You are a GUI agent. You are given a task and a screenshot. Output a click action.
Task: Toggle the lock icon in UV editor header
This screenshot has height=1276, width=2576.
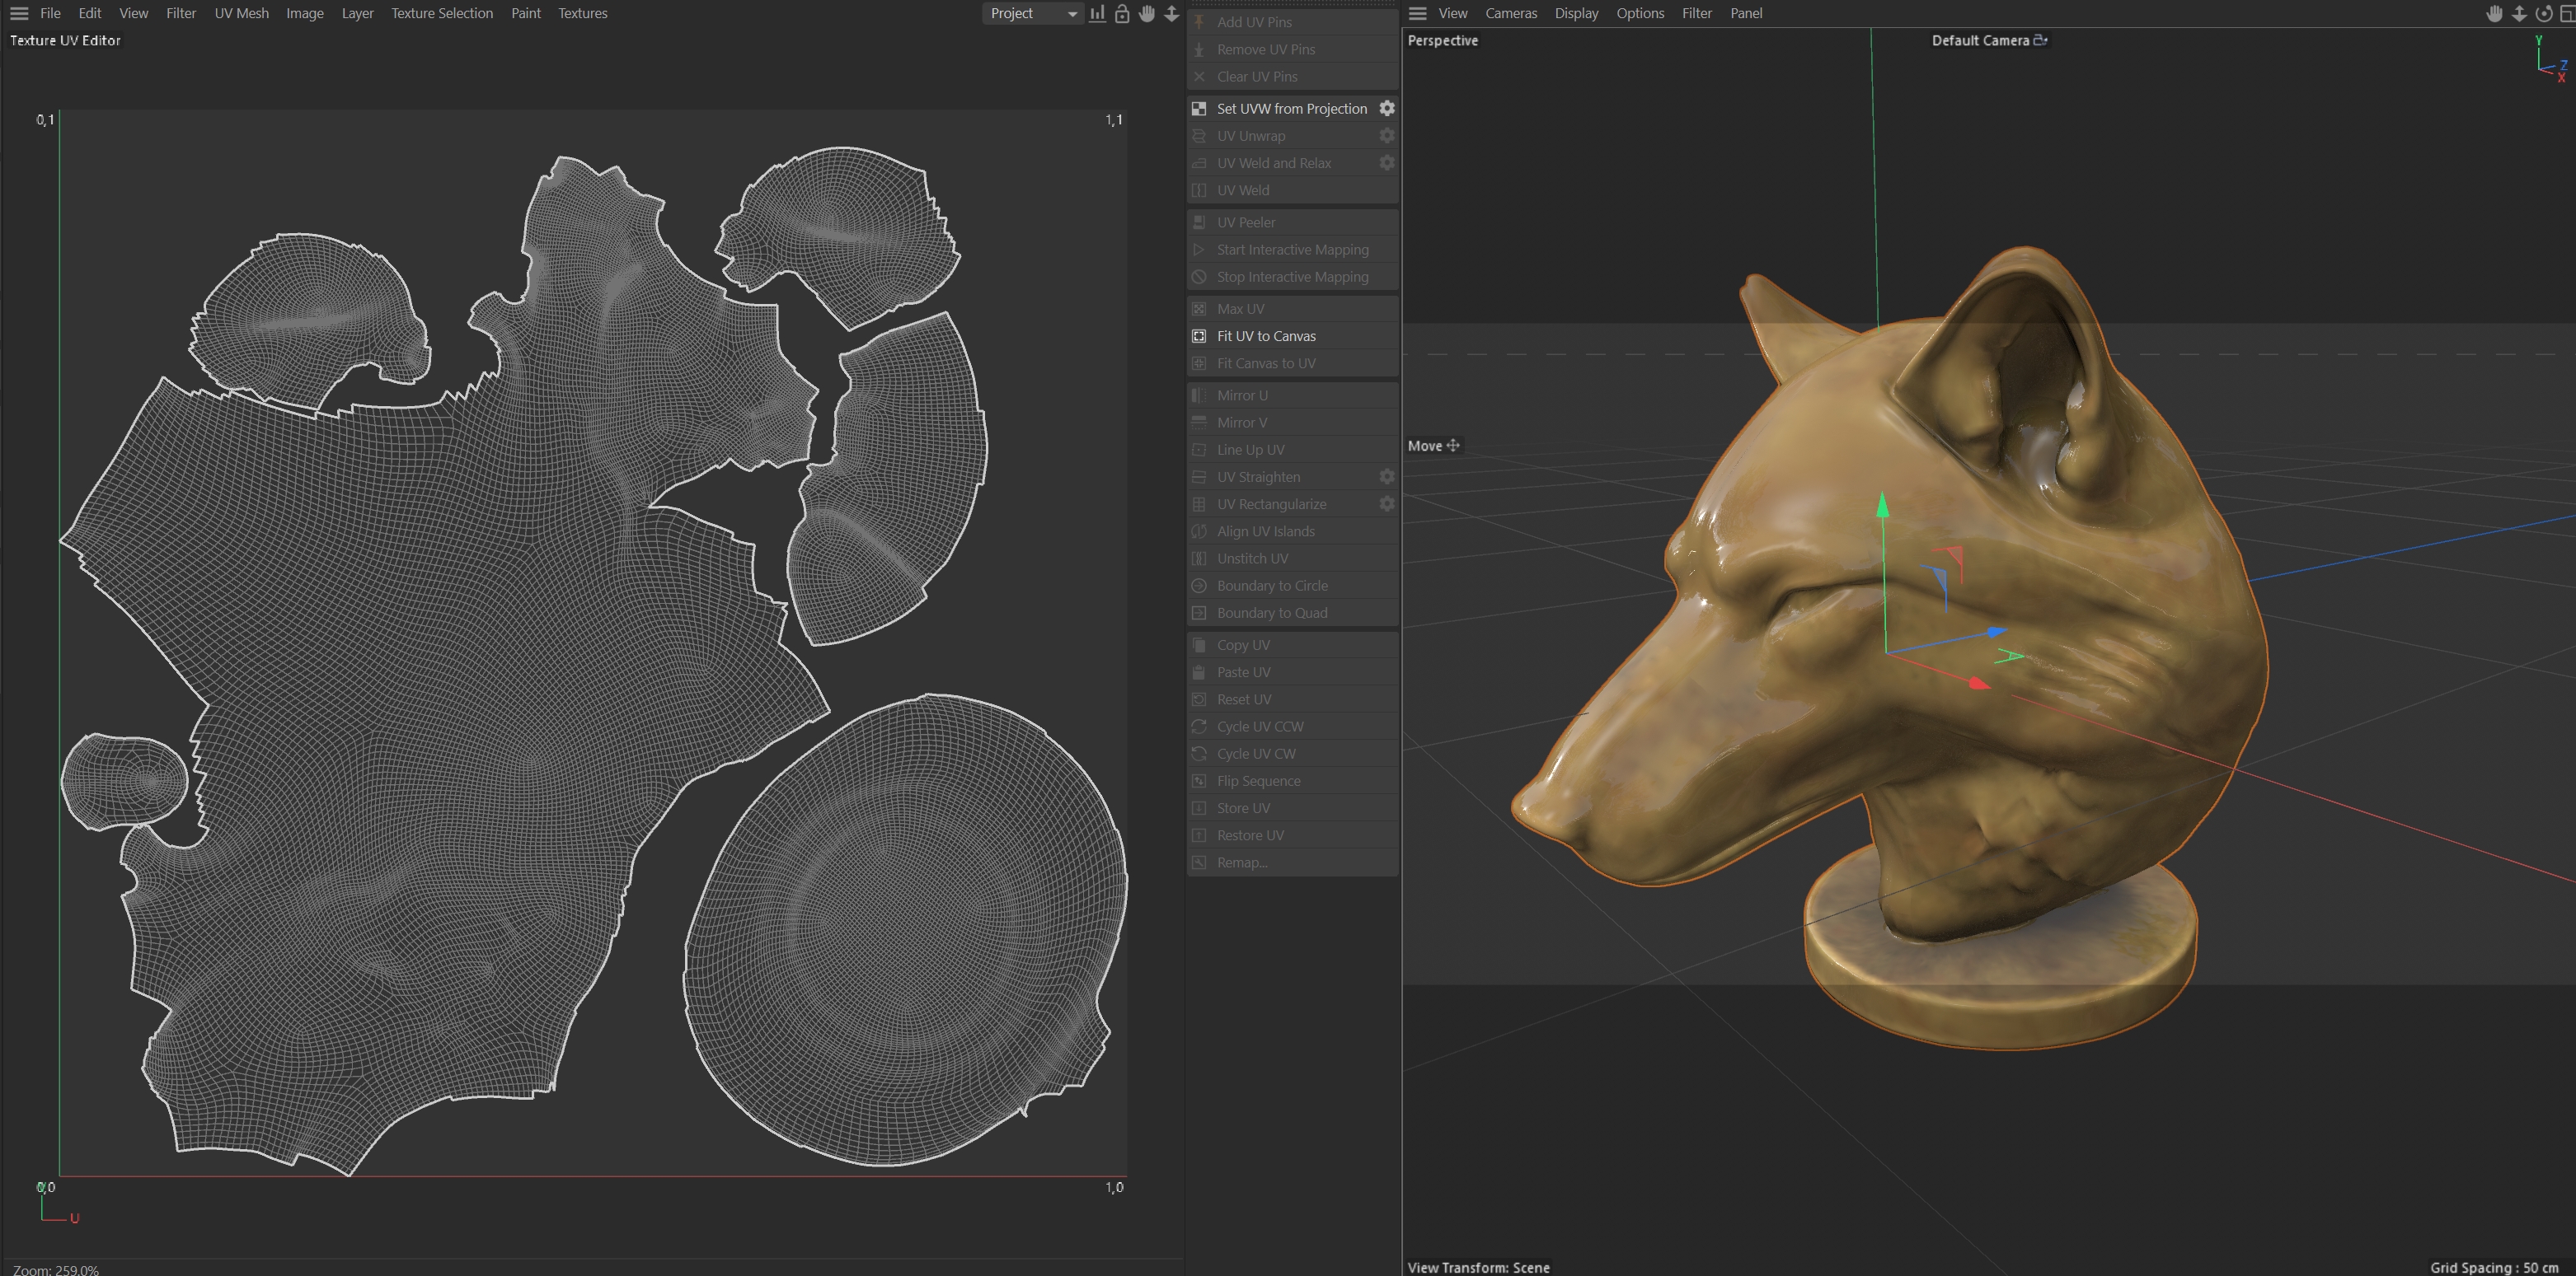point(1122,13)
